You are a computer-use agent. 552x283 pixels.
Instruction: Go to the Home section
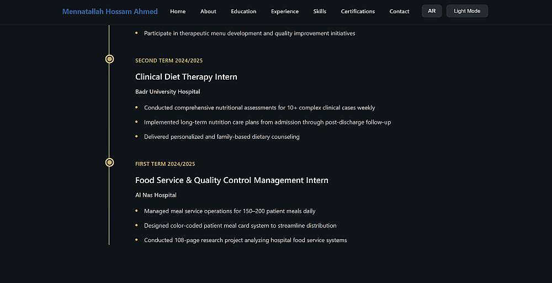(178, 12)
